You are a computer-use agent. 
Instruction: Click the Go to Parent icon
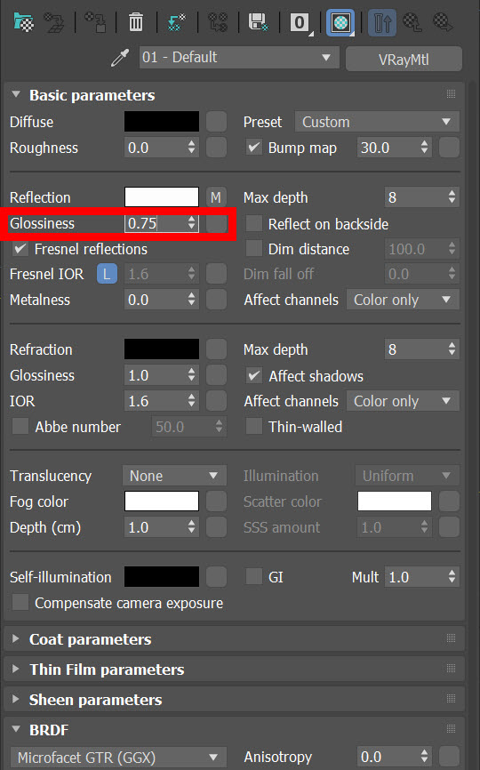coord(412,22)
